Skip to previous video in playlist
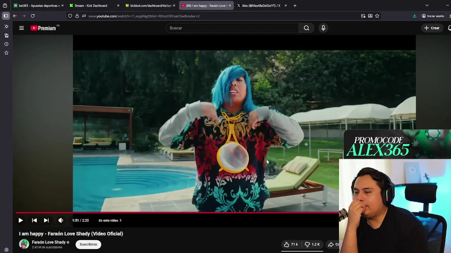The height and width of the screenshot is (253, 451). point(34,220)
